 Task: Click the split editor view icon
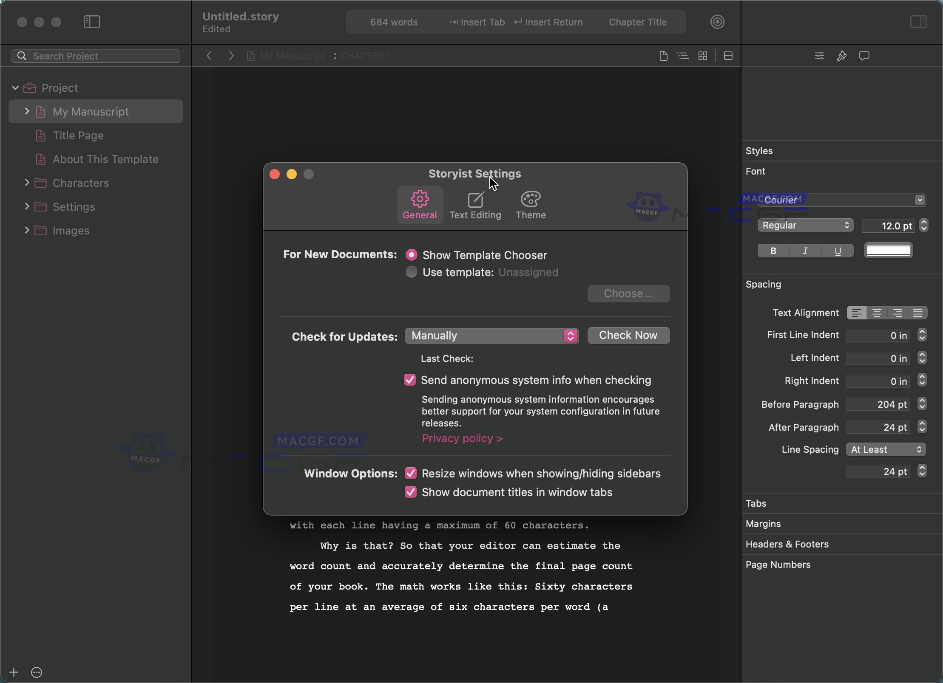728,56
